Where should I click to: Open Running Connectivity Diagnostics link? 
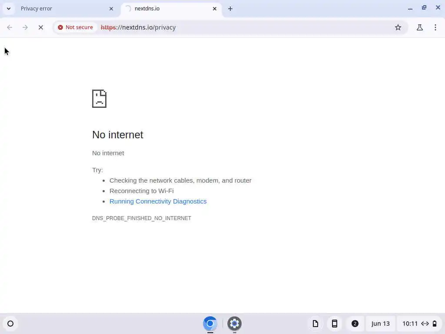point(158,201)
